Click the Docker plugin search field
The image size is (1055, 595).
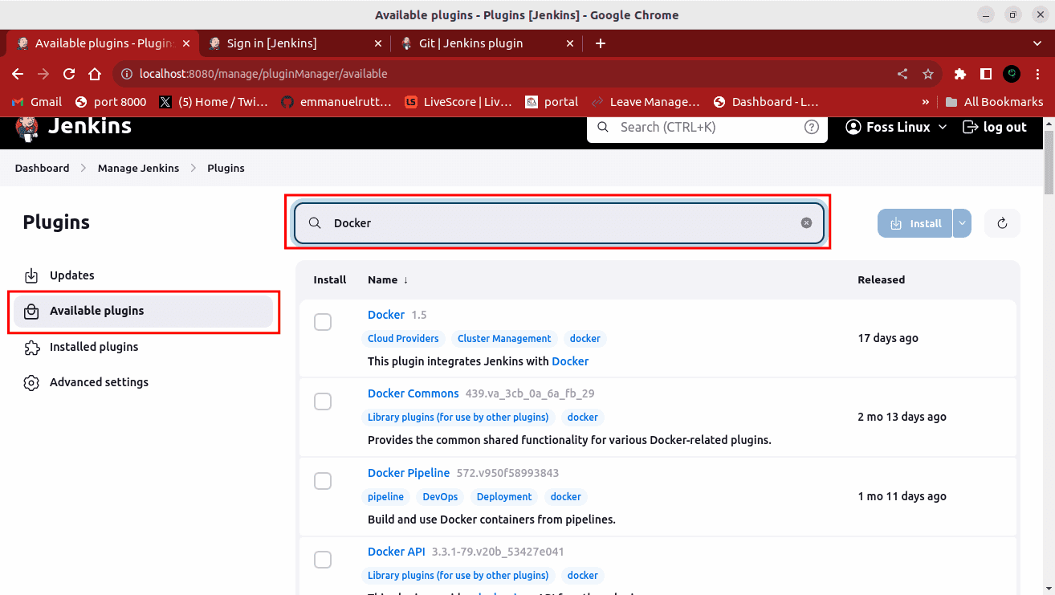coord(562,223)
